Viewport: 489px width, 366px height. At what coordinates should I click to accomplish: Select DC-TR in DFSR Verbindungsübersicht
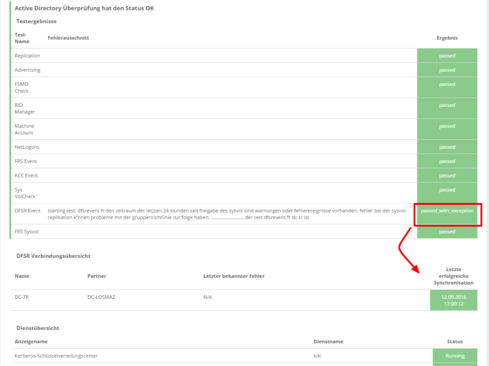coord(22,297)
